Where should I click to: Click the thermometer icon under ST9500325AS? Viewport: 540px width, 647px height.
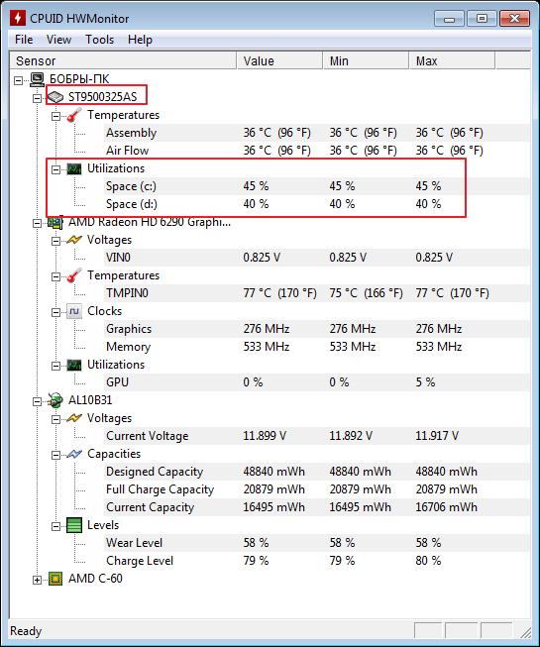coord(74,115)
